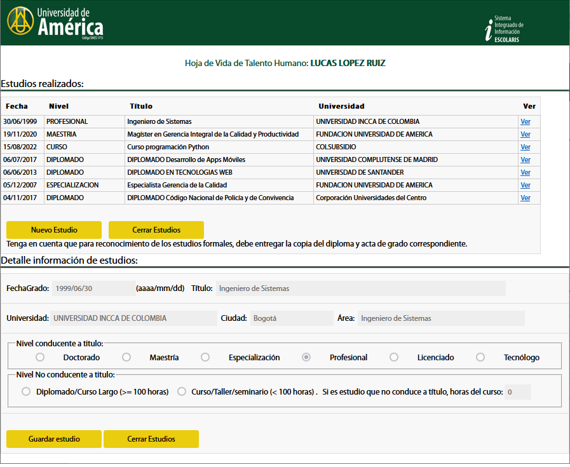Click the Área input field
This screenshot has width=570, height=467.
(x=441, y=318)
